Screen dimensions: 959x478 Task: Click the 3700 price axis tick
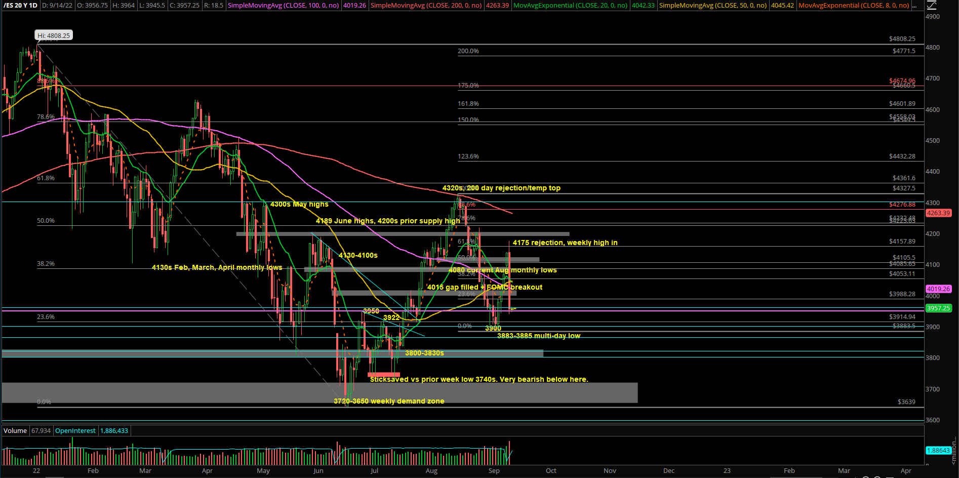(x=933, y=389)
